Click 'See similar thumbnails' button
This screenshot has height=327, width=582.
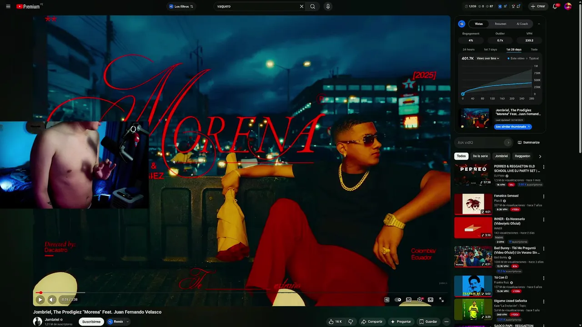pos(513,127)
